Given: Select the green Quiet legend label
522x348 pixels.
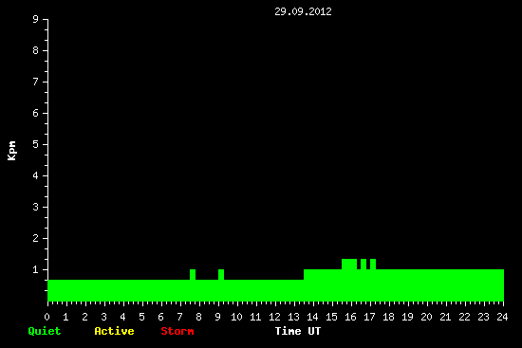Looking at the screenshot, I should tap(45, 331).
